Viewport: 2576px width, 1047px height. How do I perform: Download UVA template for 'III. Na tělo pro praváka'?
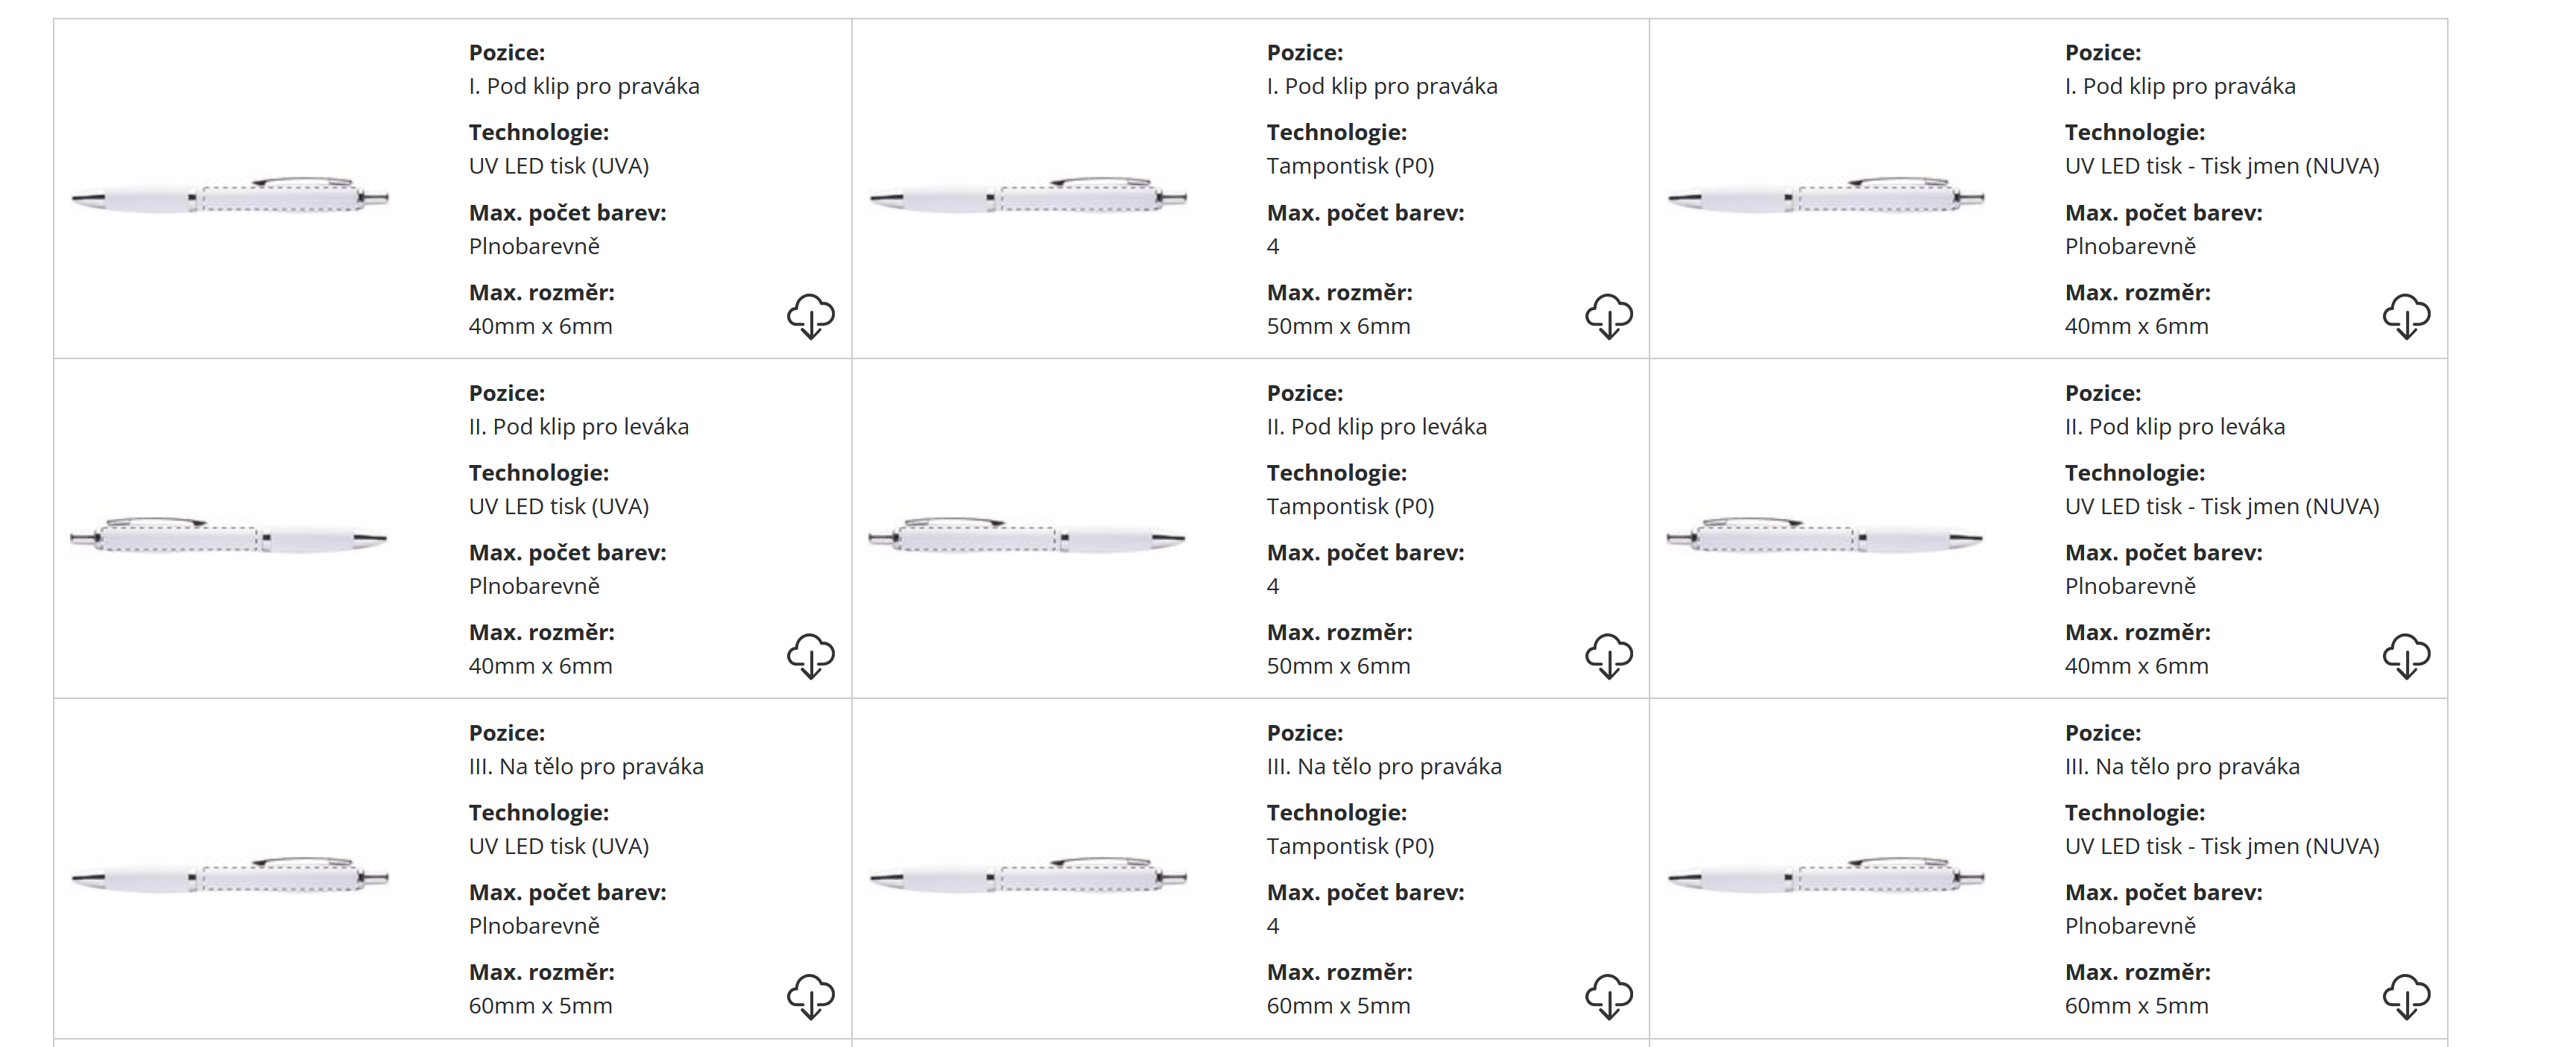pos(810,996)
